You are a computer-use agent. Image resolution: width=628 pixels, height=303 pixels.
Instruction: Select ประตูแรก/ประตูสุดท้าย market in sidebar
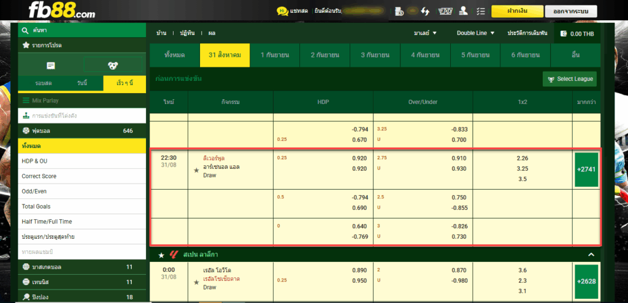(82, 237)
